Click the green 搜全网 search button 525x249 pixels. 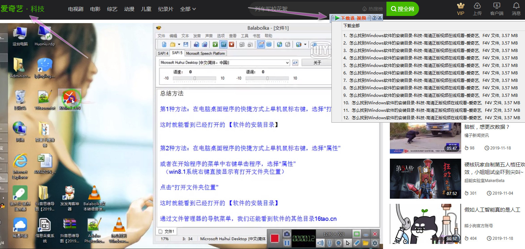point(402,9)
